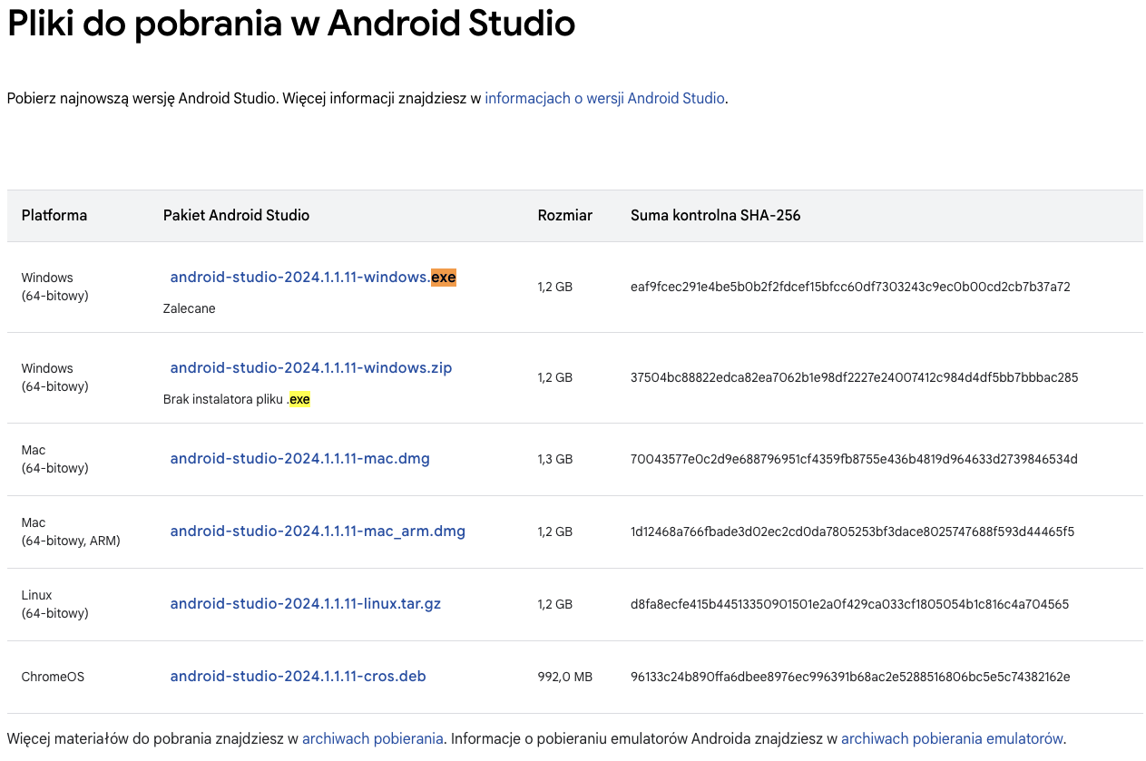1146x761 pixels.
Task: Select the checksum starting with eaf9fcec for Windows exe
Action: [x=851, y=286]
